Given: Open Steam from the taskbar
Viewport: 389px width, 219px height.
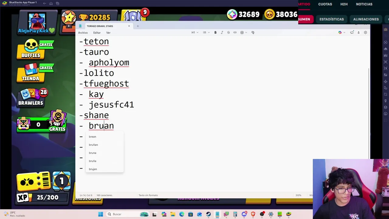Looking at the screenshot, I should pyautogui.click(x=208, y=214).
